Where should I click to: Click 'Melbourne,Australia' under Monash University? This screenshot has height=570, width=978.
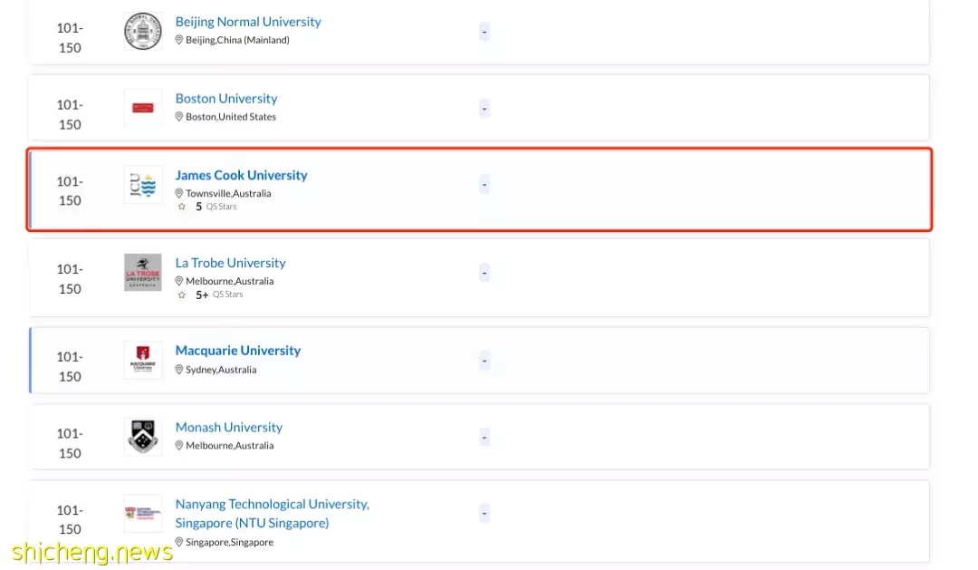pos(229,446)
